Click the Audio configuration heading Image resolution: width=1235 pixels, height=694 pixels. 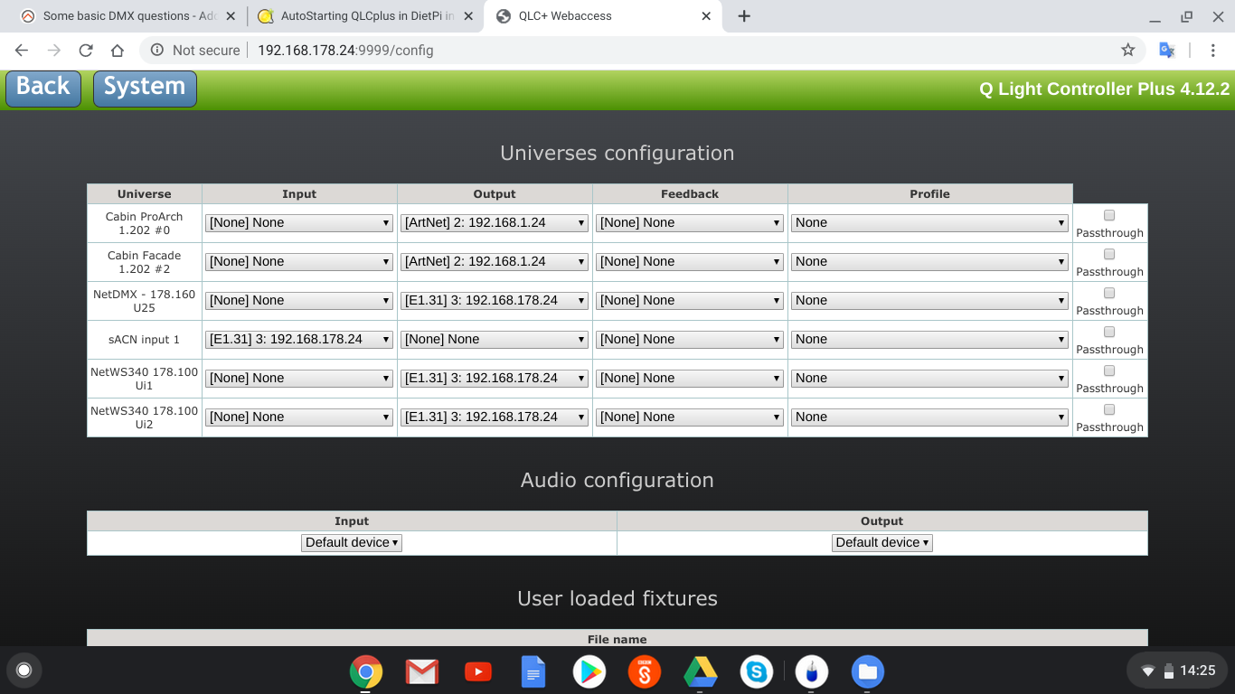(617, 481)
